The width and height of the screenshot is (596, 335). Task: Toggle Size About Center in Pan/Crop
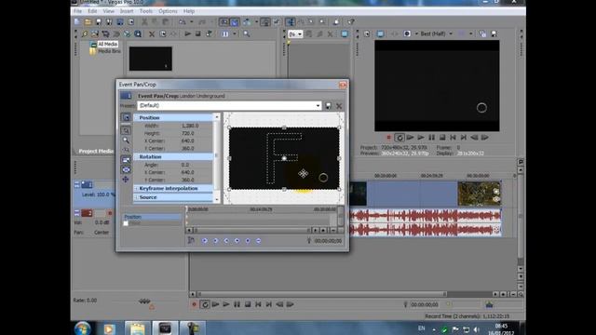[x=126, y=169]
